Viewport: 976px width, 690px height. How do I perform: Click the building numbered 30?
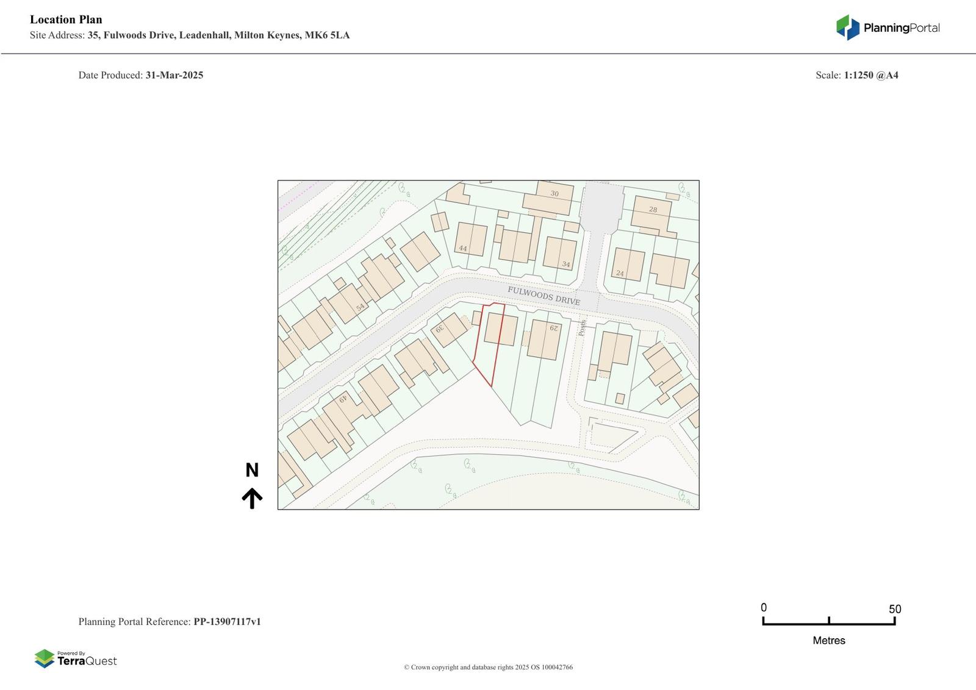click(548, 197)
